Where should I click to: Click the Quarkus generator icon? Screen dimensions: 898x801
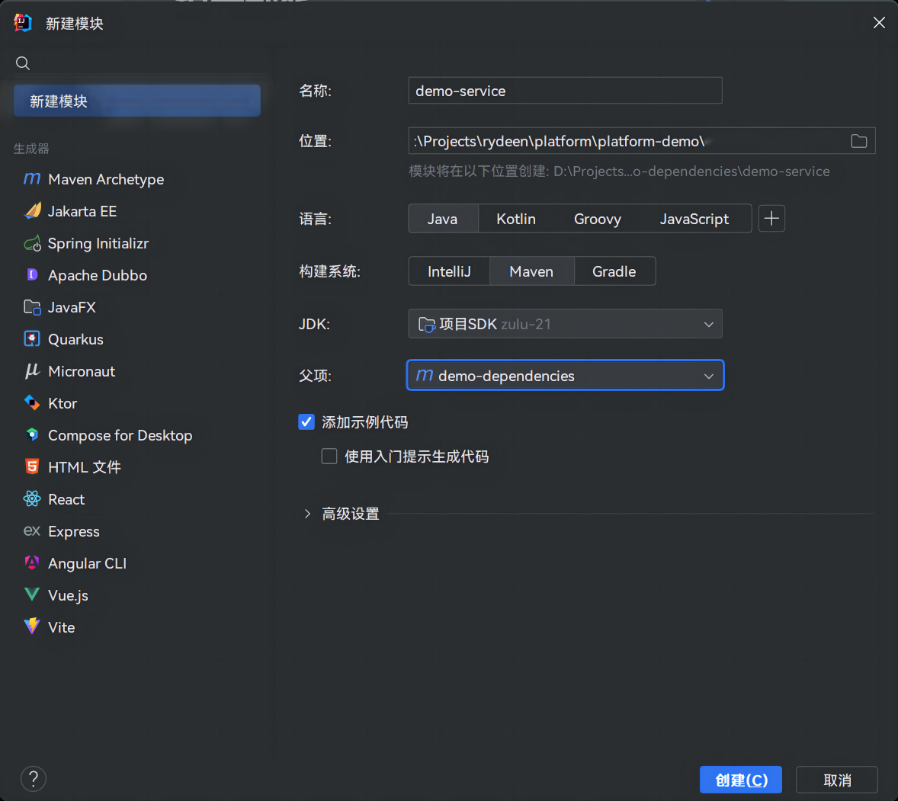32,339
